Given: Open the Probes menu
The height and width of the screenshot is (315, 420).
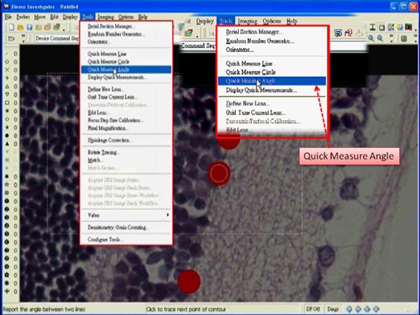Looking at the screenshot, I should [22, 15].
